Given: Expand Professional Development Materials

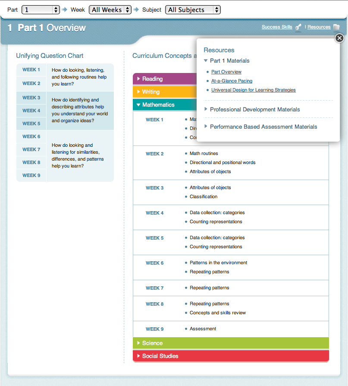Looking at the screenshot, I should click(252, 109).
